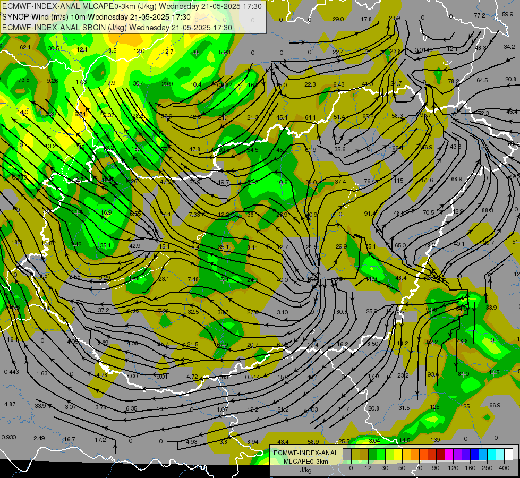520x478 pixels.
Task: Click the legend scale value '50'
Action: pyautogui.click(x=402, y=468)
